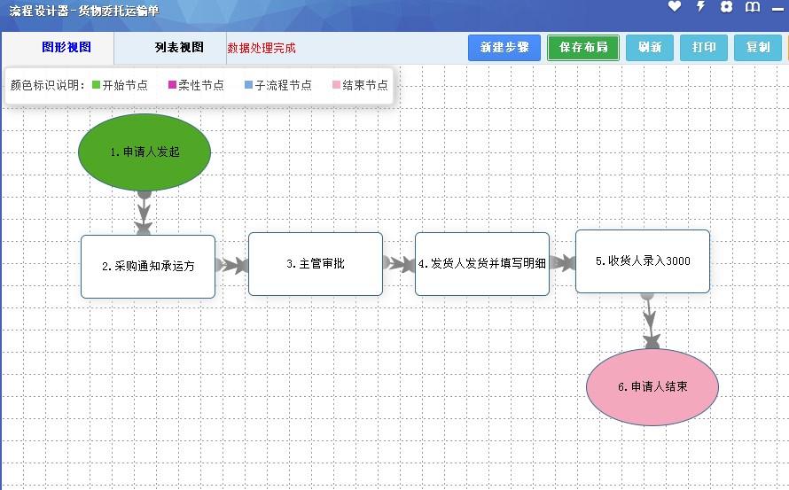
Task: Click the 打印 button
Action: (x=704, y=48)
